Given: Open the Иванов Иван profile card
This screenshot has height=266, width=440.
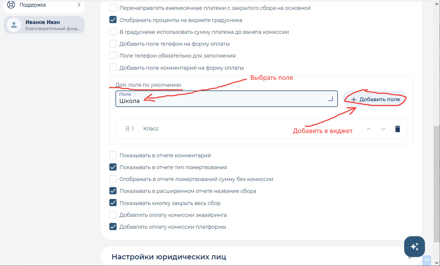Looking at the screenshot, I should pos(44,25).
